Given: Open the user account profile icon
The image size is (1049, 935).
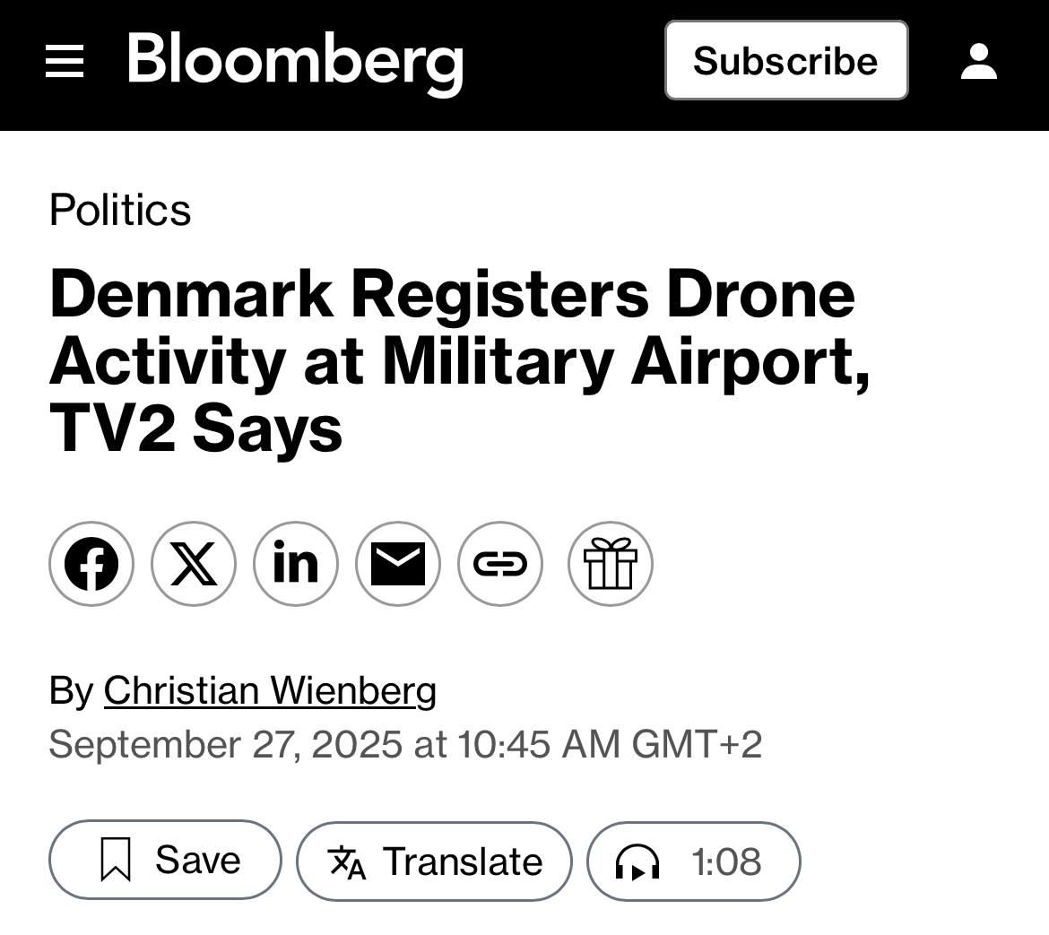Looking at the screenshot, I should coord(978,61).
